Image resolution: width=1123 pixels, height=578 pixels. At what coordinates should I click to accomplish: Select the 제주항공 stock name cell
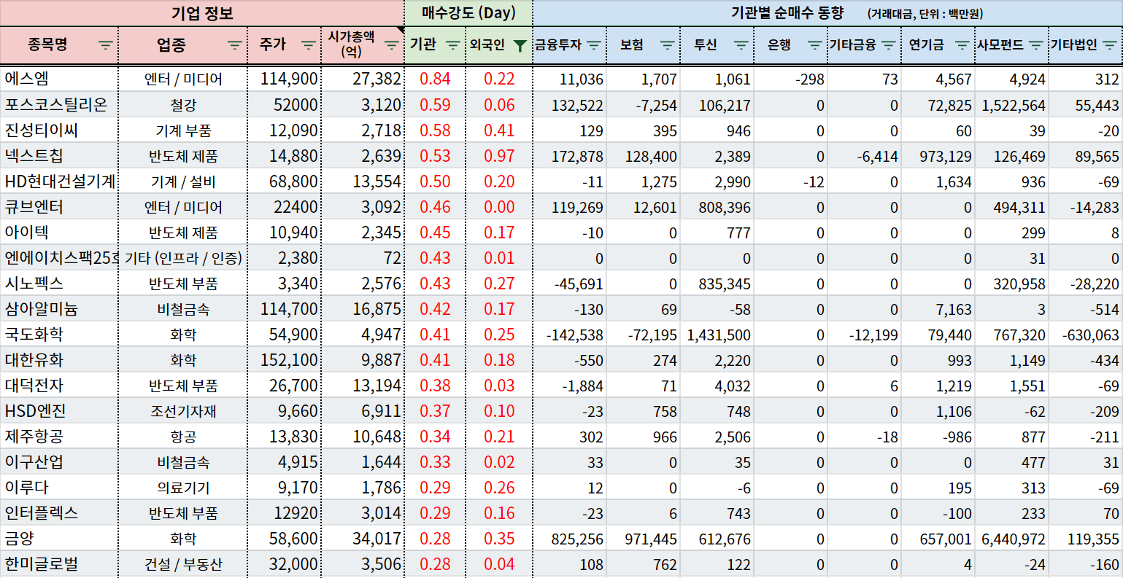tap(59, 436)
